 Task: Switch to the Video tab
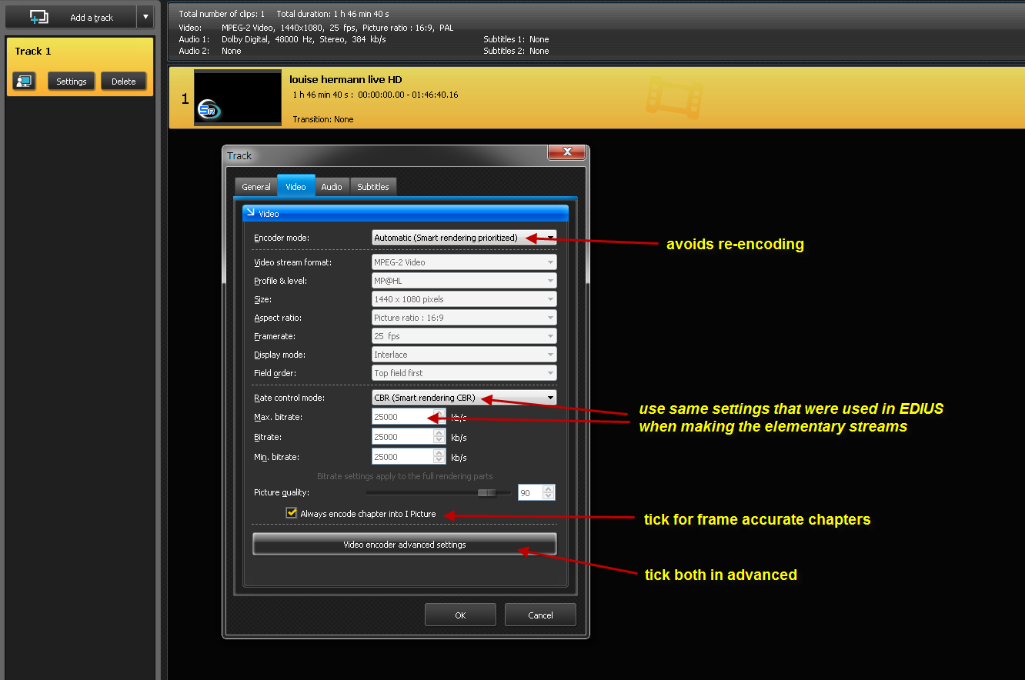point(295,186)
